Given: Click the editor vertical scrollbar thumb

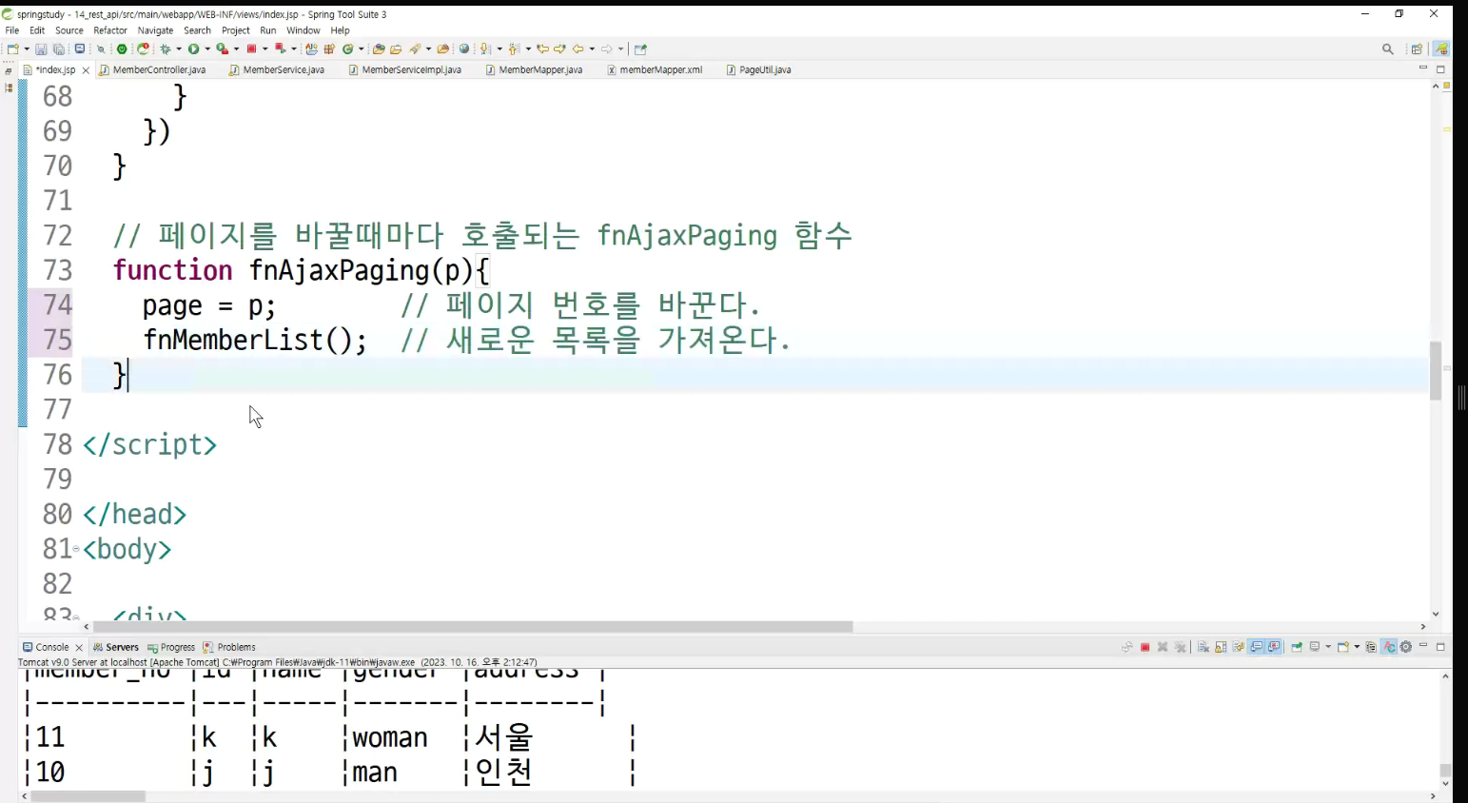Looking at the screenshot, I should [1436, 370].
